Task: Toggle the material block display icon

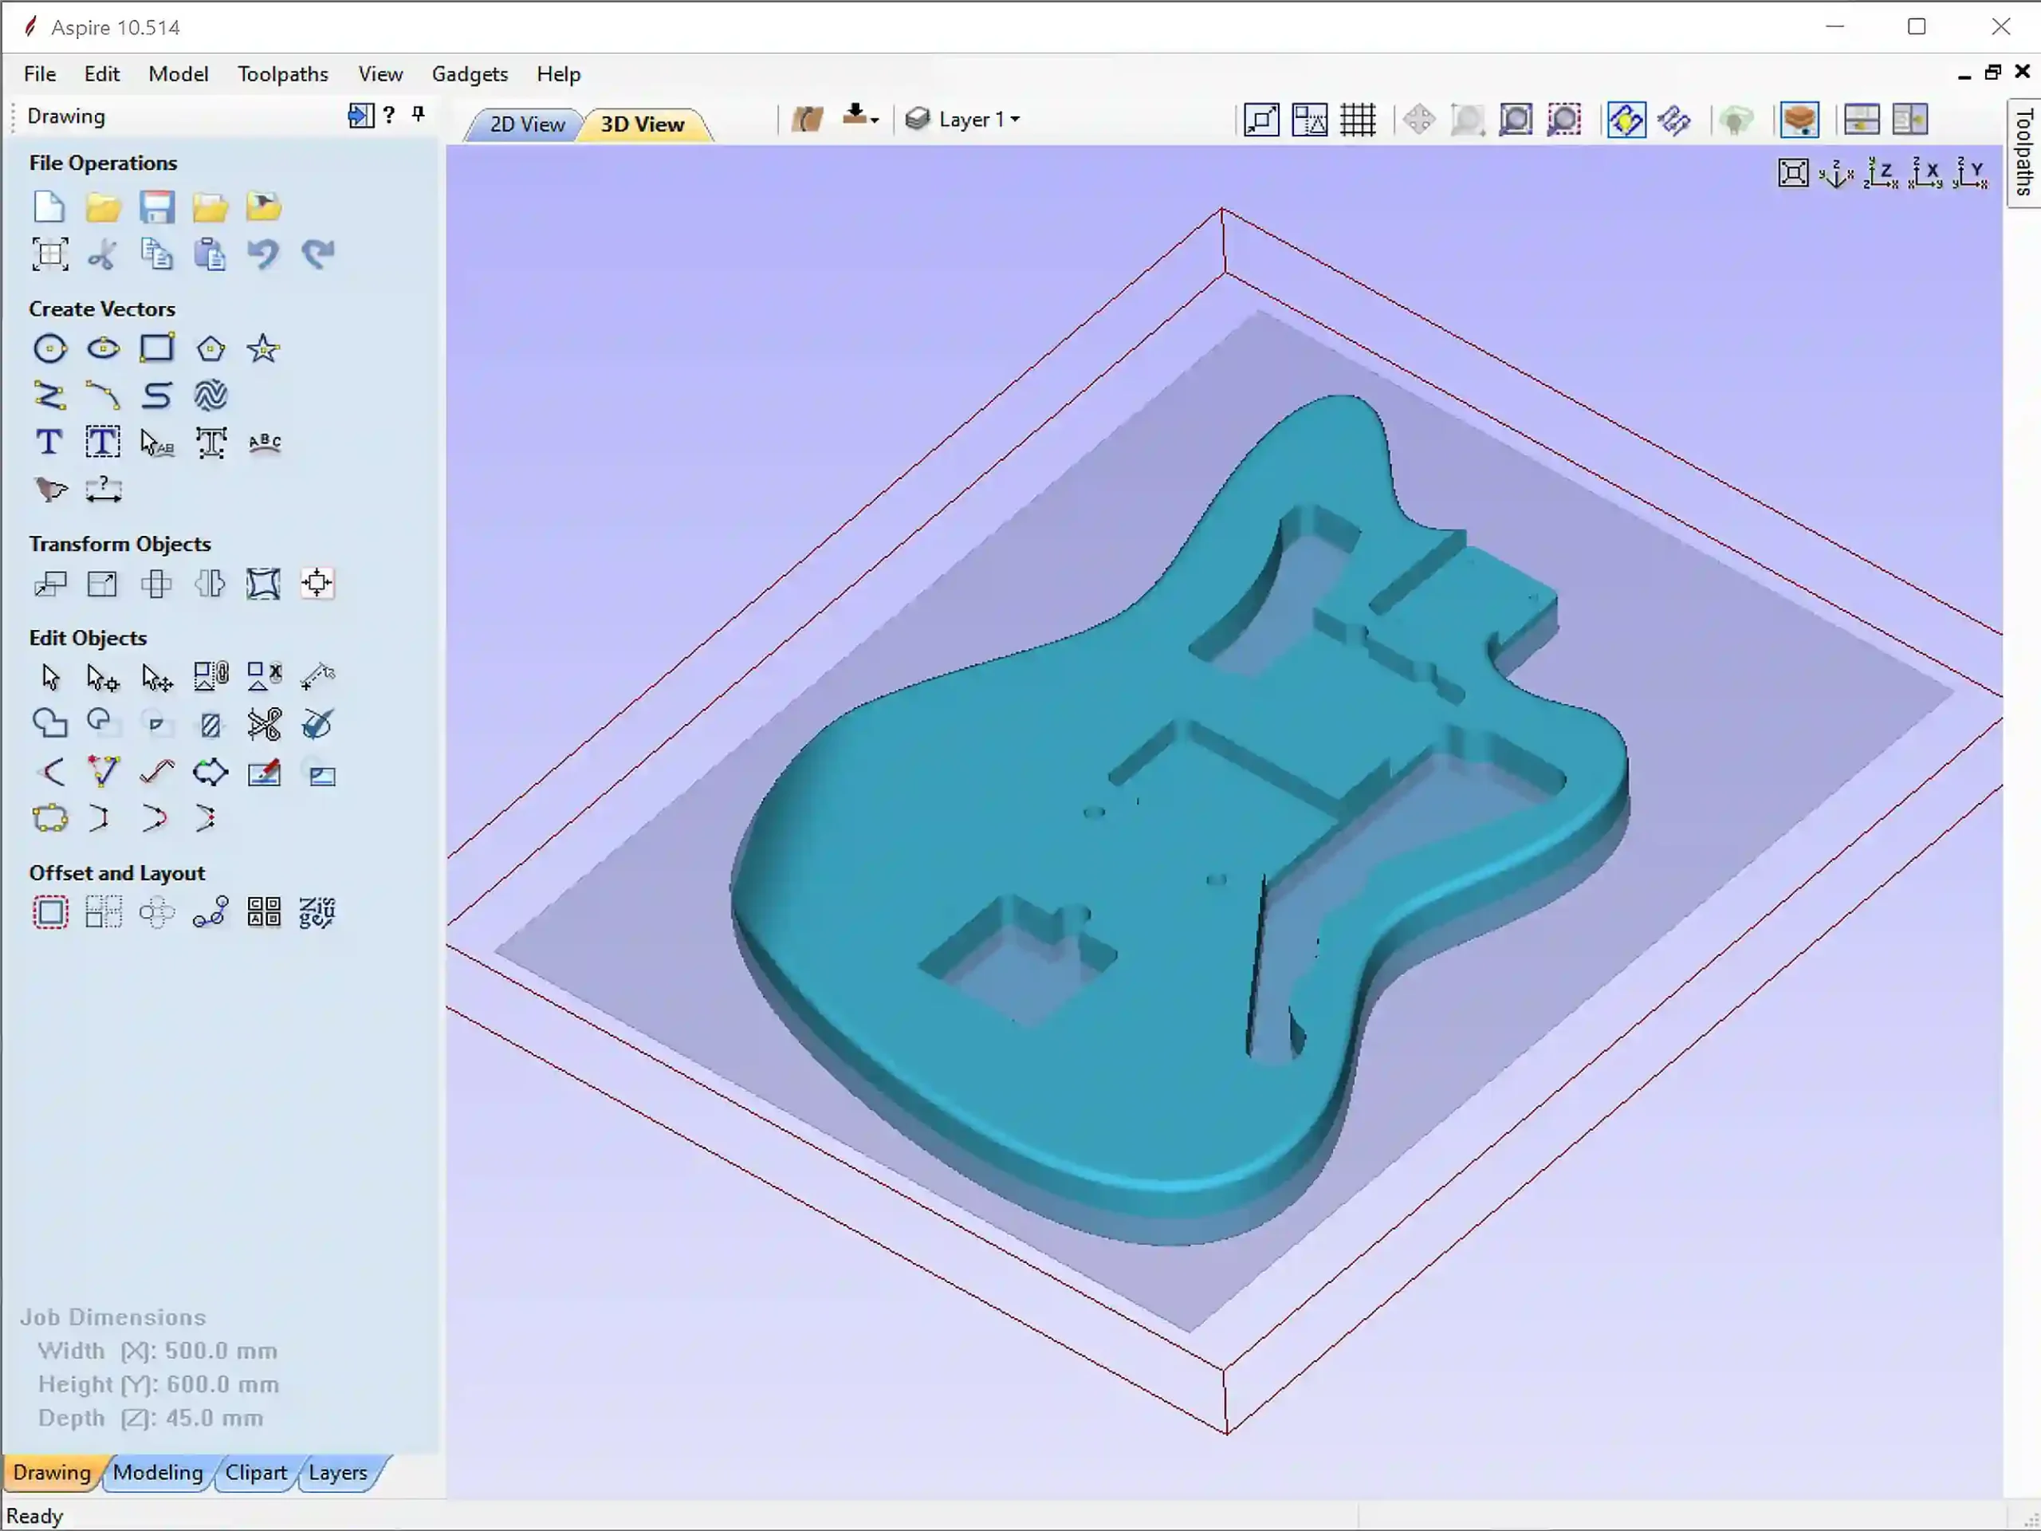Action: point(1799,120)
